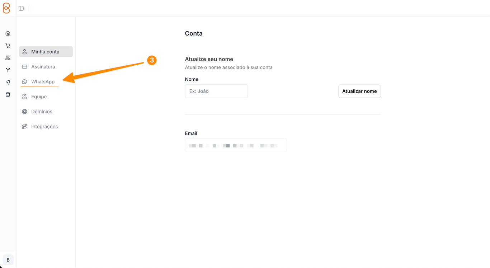Viewport: 490px width, 268px height.
Task: Open the Domínios section
Action: click(42, 112)
